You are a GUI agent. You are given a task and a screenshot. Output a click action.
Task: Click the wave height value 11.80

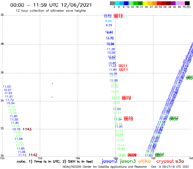tap(113, 70)
